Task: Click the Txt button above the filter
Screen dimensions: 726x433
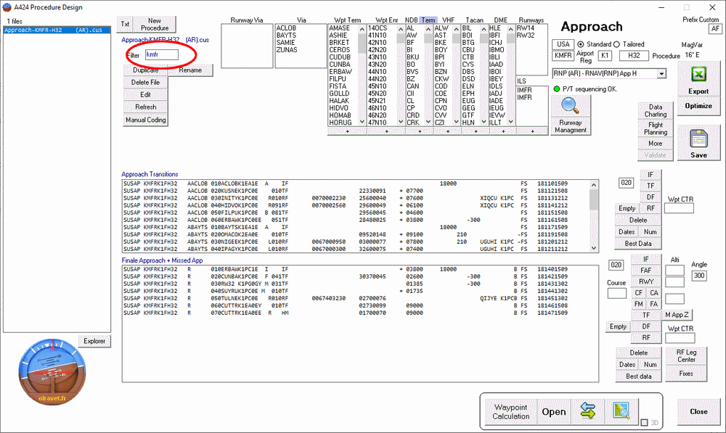Action: 125,24
